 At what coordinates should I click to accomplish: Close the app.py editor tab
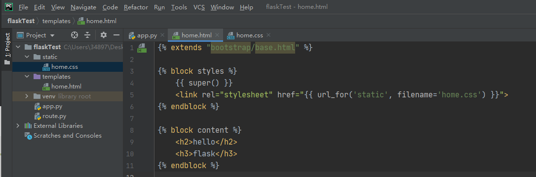pos(162,35)
